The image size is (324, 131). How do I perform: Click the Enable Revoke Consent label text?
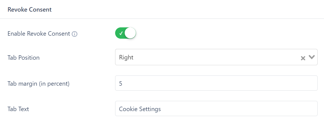point(39,34)
